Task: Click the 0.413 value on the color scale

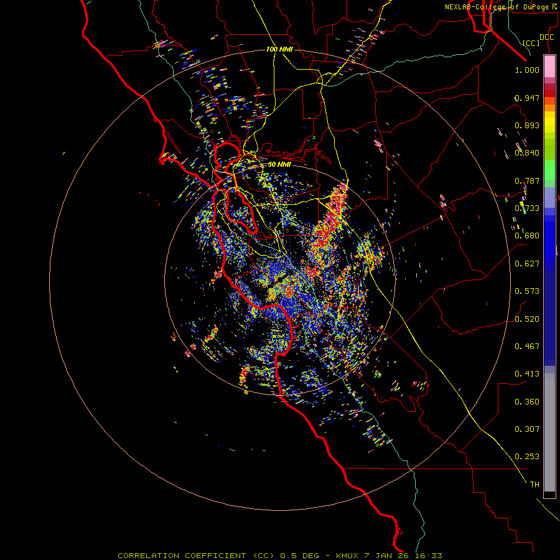Action: pos(527,374)
